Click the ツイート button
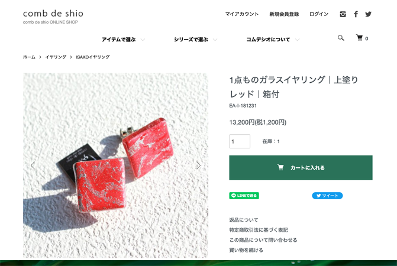The height and width of the screenshot is (266, 397). pos(327,196)
